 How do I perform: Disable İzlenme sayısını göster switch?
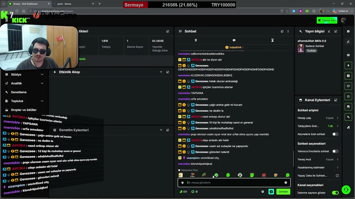(x=335, y=193)
